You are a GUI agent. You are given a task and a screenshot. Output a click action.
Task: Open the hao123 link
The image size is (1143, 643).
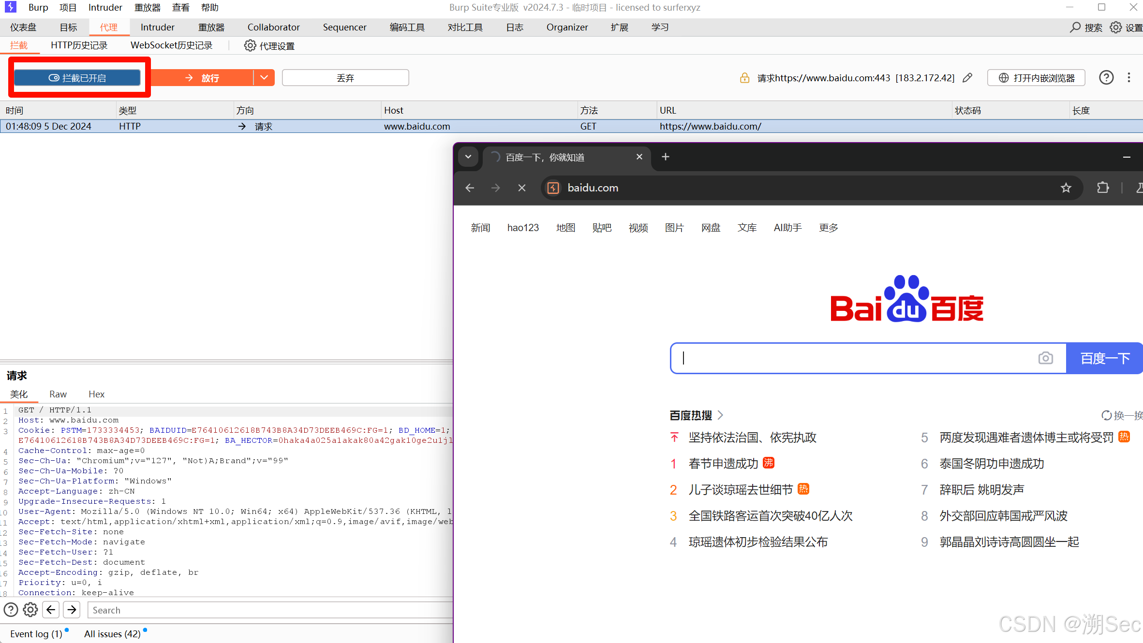[x=523, y=228]
